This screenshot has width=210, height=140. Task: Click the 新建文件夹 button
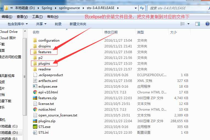(x=78, y=24)
